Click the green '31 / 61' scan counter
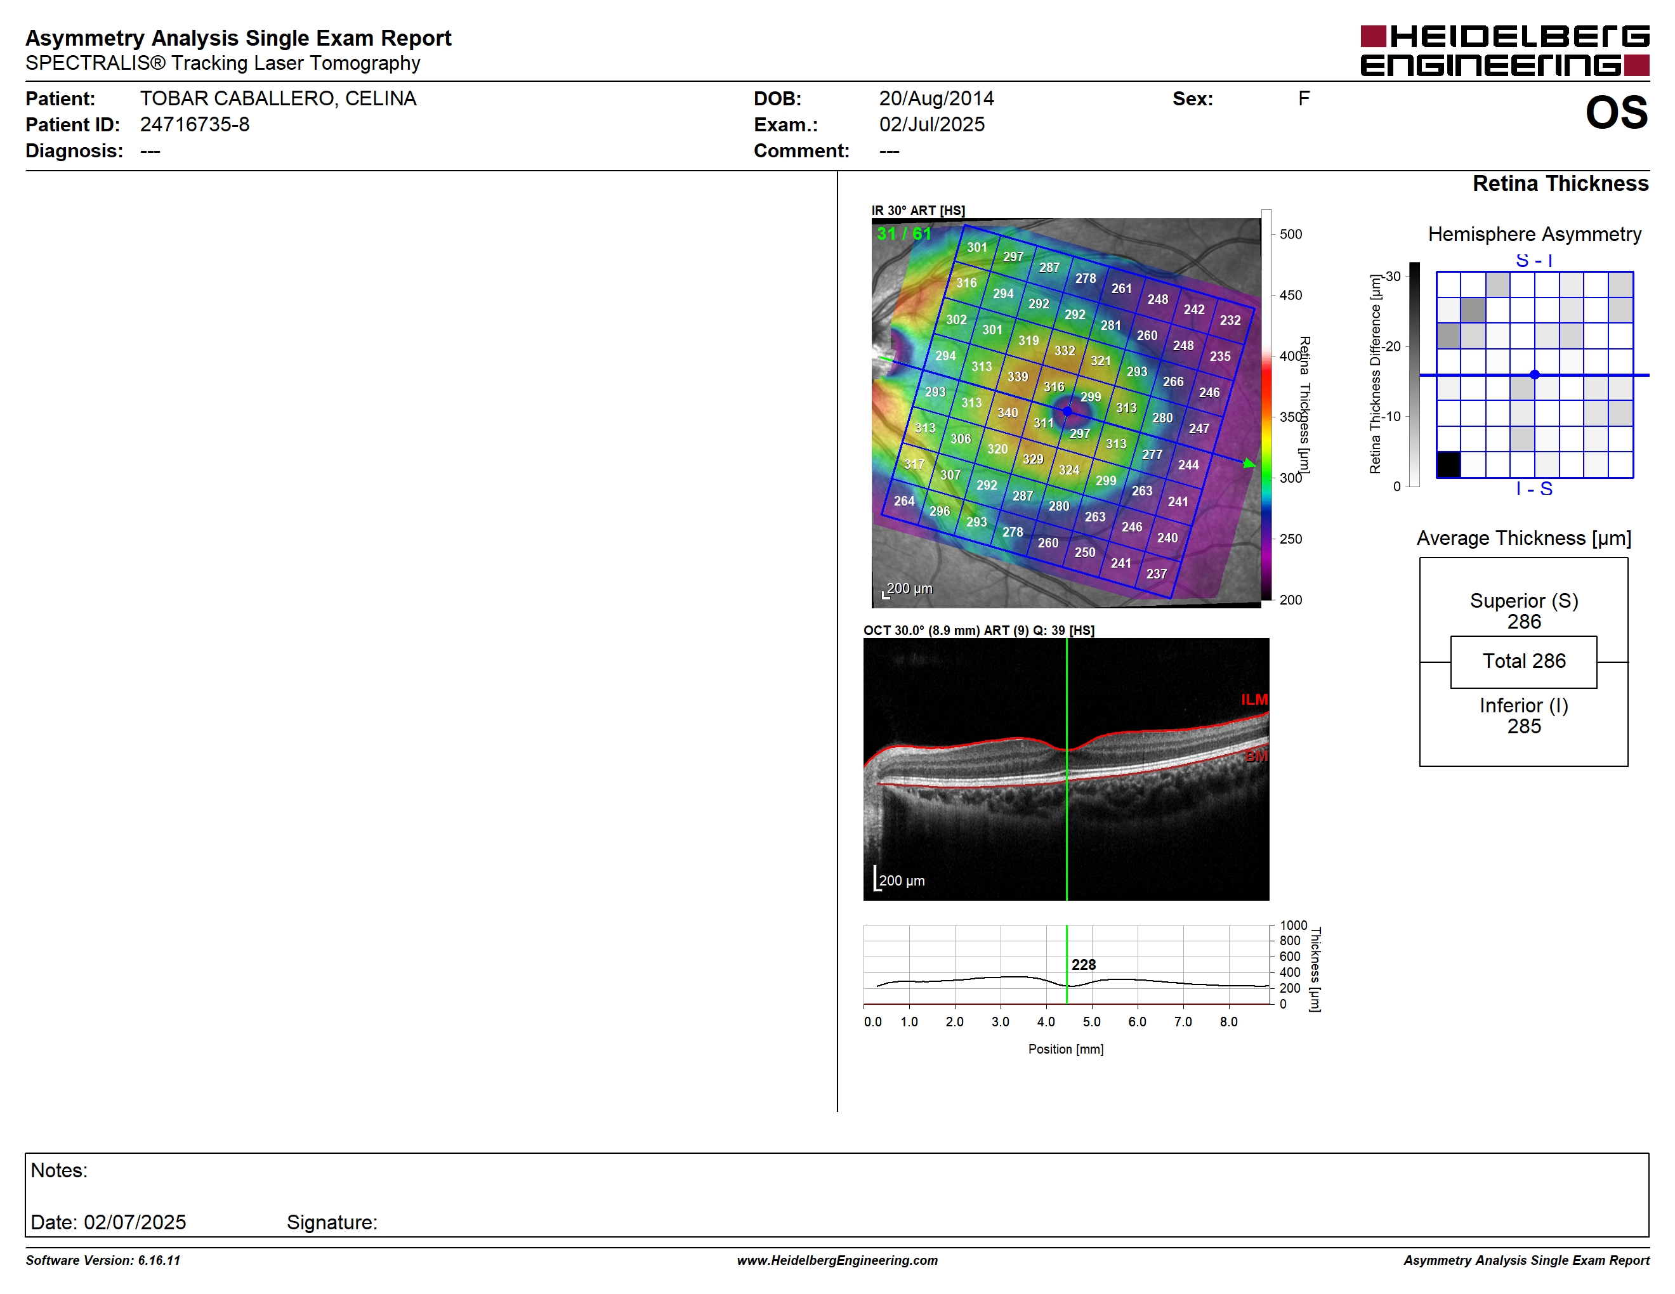This screenshot has width=1675, height=1294. 903,234
